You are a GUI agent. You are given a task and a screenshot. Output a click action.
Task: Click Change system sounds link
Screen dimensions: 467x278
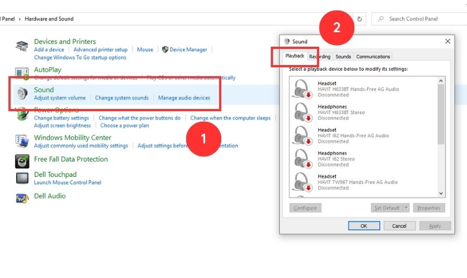[x=122, y=98]
